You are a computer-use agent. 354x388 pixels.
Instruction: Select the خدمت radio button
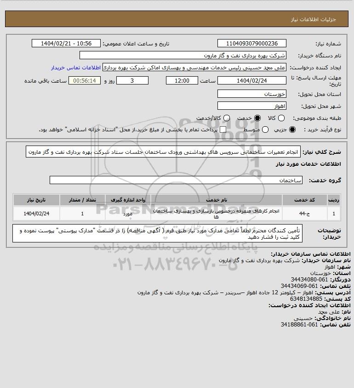[x=257, y=118]
